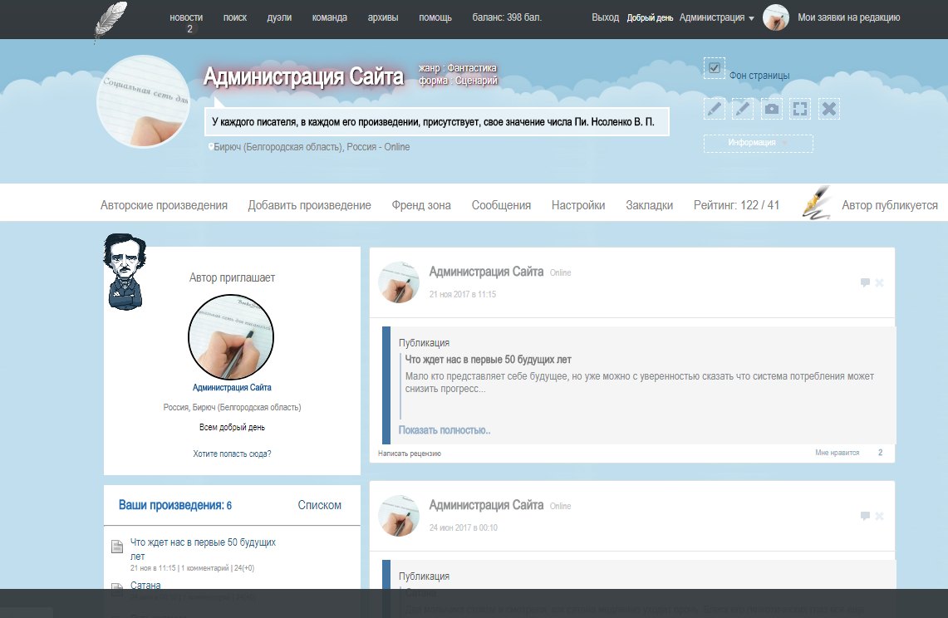Open Настройки tab

pos(578,205)
